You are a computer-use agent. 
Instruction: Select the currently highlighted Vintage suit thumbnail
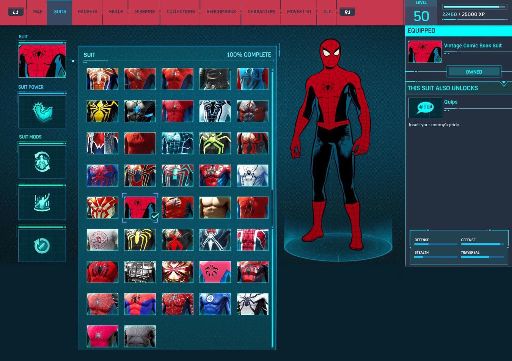140,207
